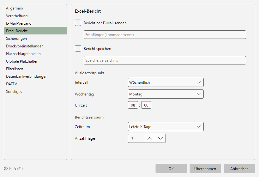Switch to Druckvoreinstellungen settings
The width and height of the screenshot is (259, 177).
(x=35, y=46)
